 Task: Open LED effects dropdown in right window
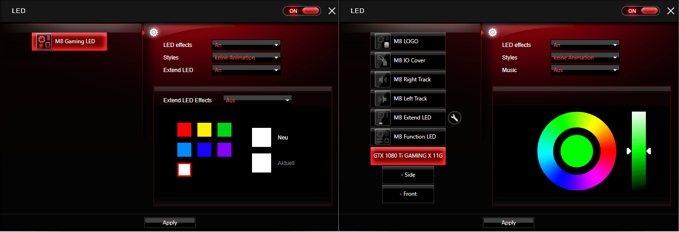pyautogui.click(x=585, y=45)
